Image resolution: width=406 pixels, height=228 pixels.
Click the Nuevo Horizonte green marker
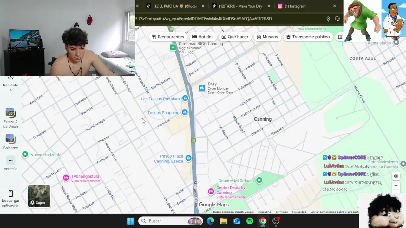pyautogui.click(x=25, y=154)
